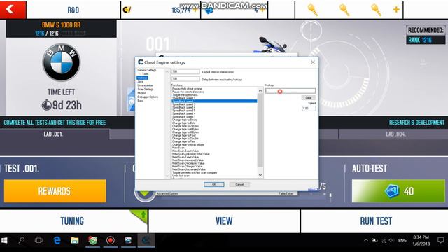Open Task View on the taskbar
Image resolution: width=448 pixels, height=252 pixels.
[38, 240]
